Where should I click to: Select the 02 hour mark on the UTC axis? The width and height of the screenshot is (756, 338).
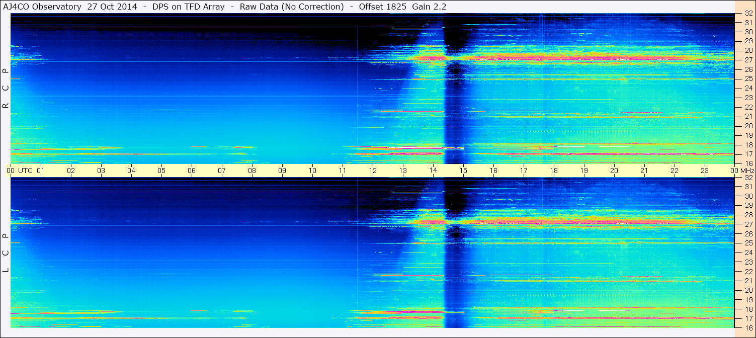point(71,171)
